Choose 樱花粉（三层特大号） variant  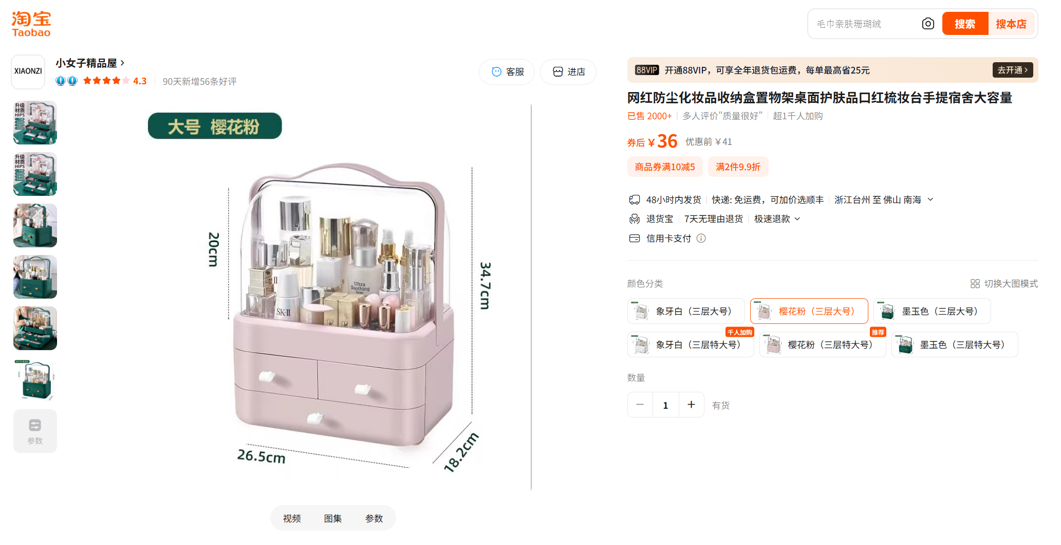823,345
